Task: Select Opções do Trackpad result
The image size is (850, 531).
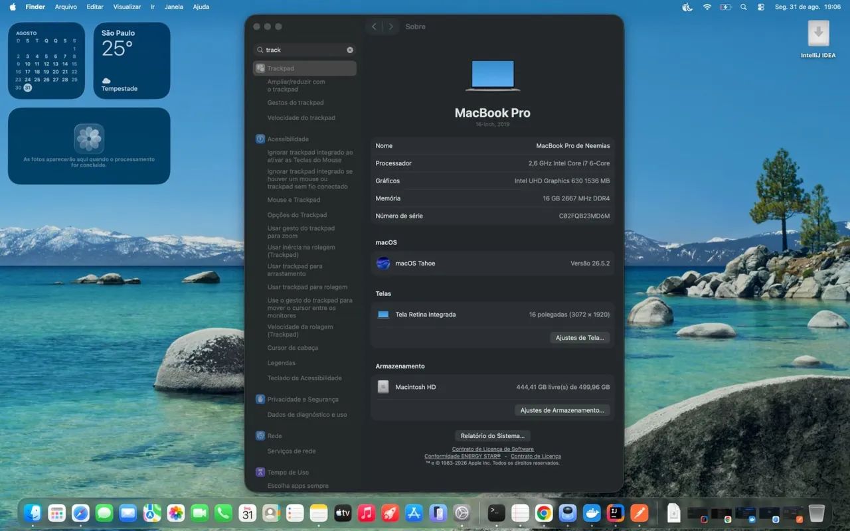Action: (297, 215)
